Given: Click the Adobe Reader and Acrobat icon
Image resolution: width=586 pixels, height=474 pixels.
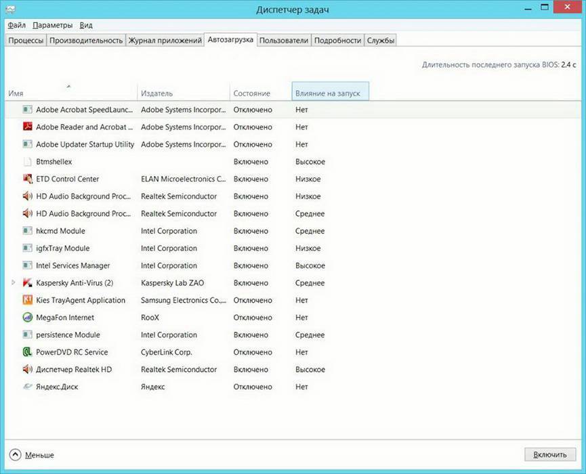Looking at the screenshot, I should [x=28, y=127].
